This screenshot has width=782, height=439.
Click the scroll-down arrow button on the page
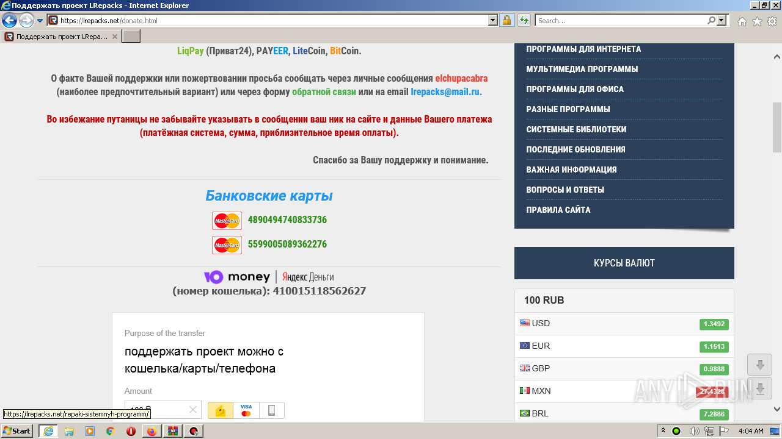pyautogui.click(x=760, y=365)
